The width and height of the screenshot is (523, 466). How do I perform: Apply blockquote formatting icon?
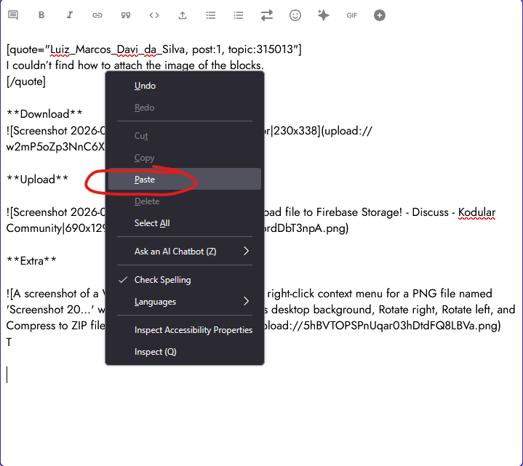pyautogui.click(x=125, y=15)
